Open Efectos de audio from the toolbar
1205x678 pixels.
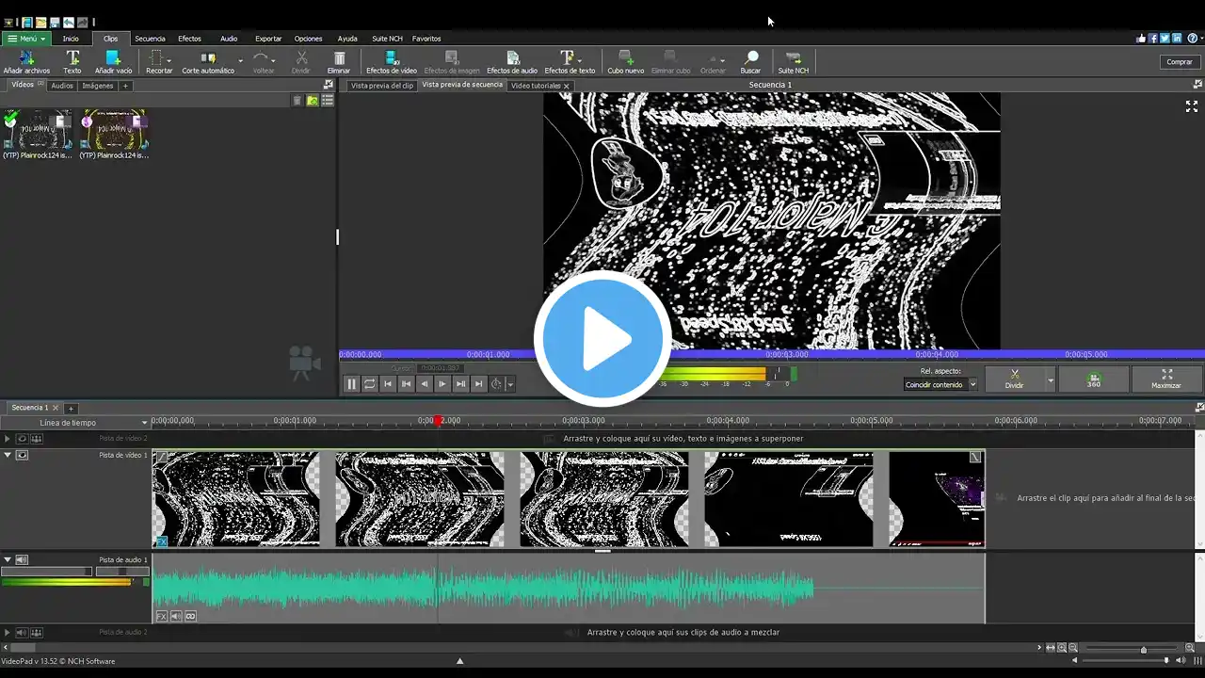click(512, 61)
